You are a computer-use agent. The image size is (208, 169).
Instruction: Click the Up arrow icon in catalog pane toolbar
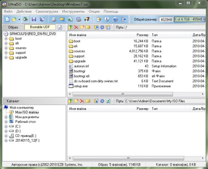click(70, 101)
